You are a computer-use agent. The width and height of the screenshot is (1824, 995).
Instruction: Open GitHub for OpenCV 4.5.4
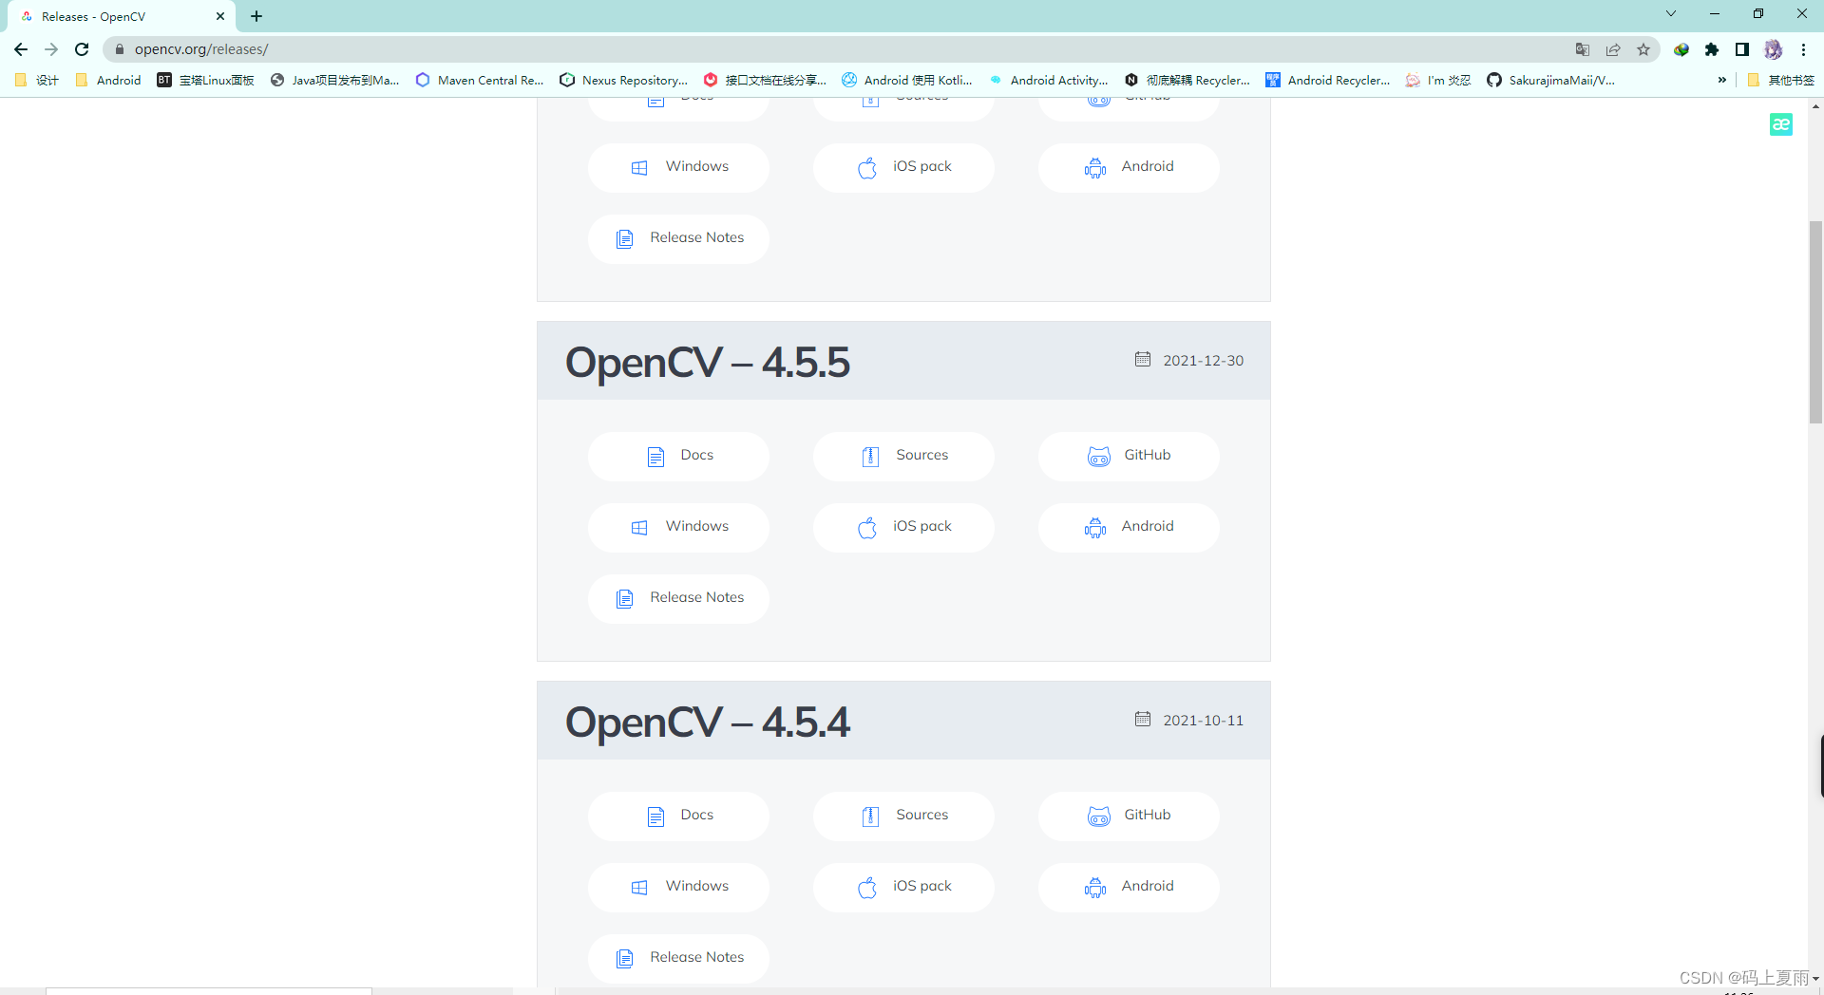coord(1128,815)
